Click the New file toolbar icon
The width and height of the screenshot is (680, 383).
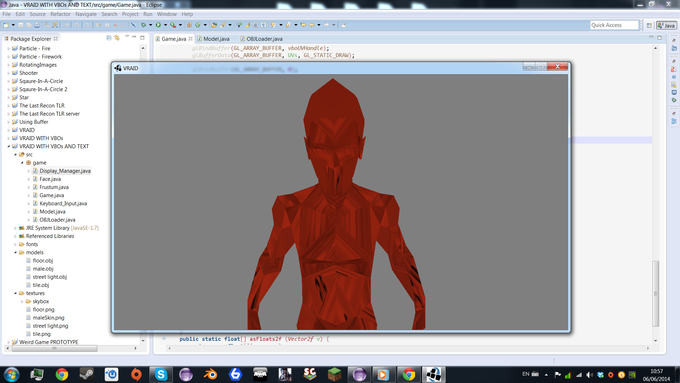coord(6,25)
